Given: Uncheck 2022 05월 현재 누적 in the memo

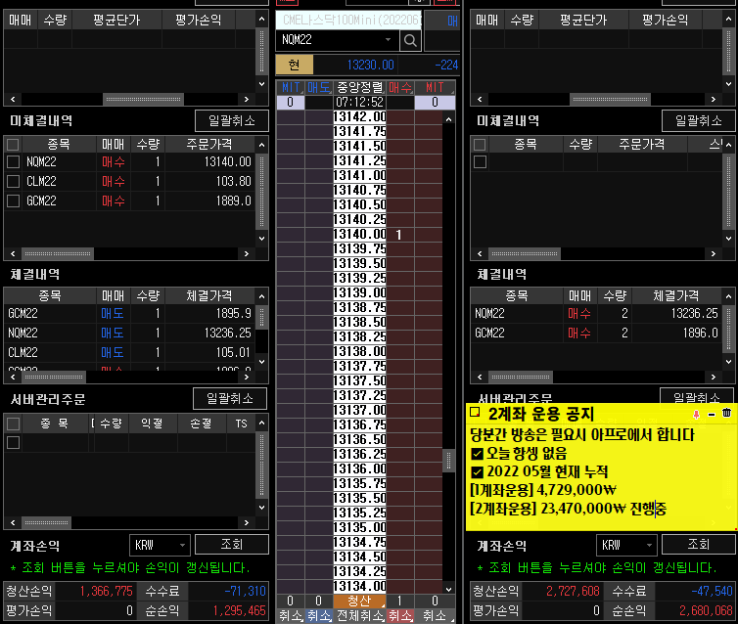Looking at the screenshot, I should pos(478,472).
